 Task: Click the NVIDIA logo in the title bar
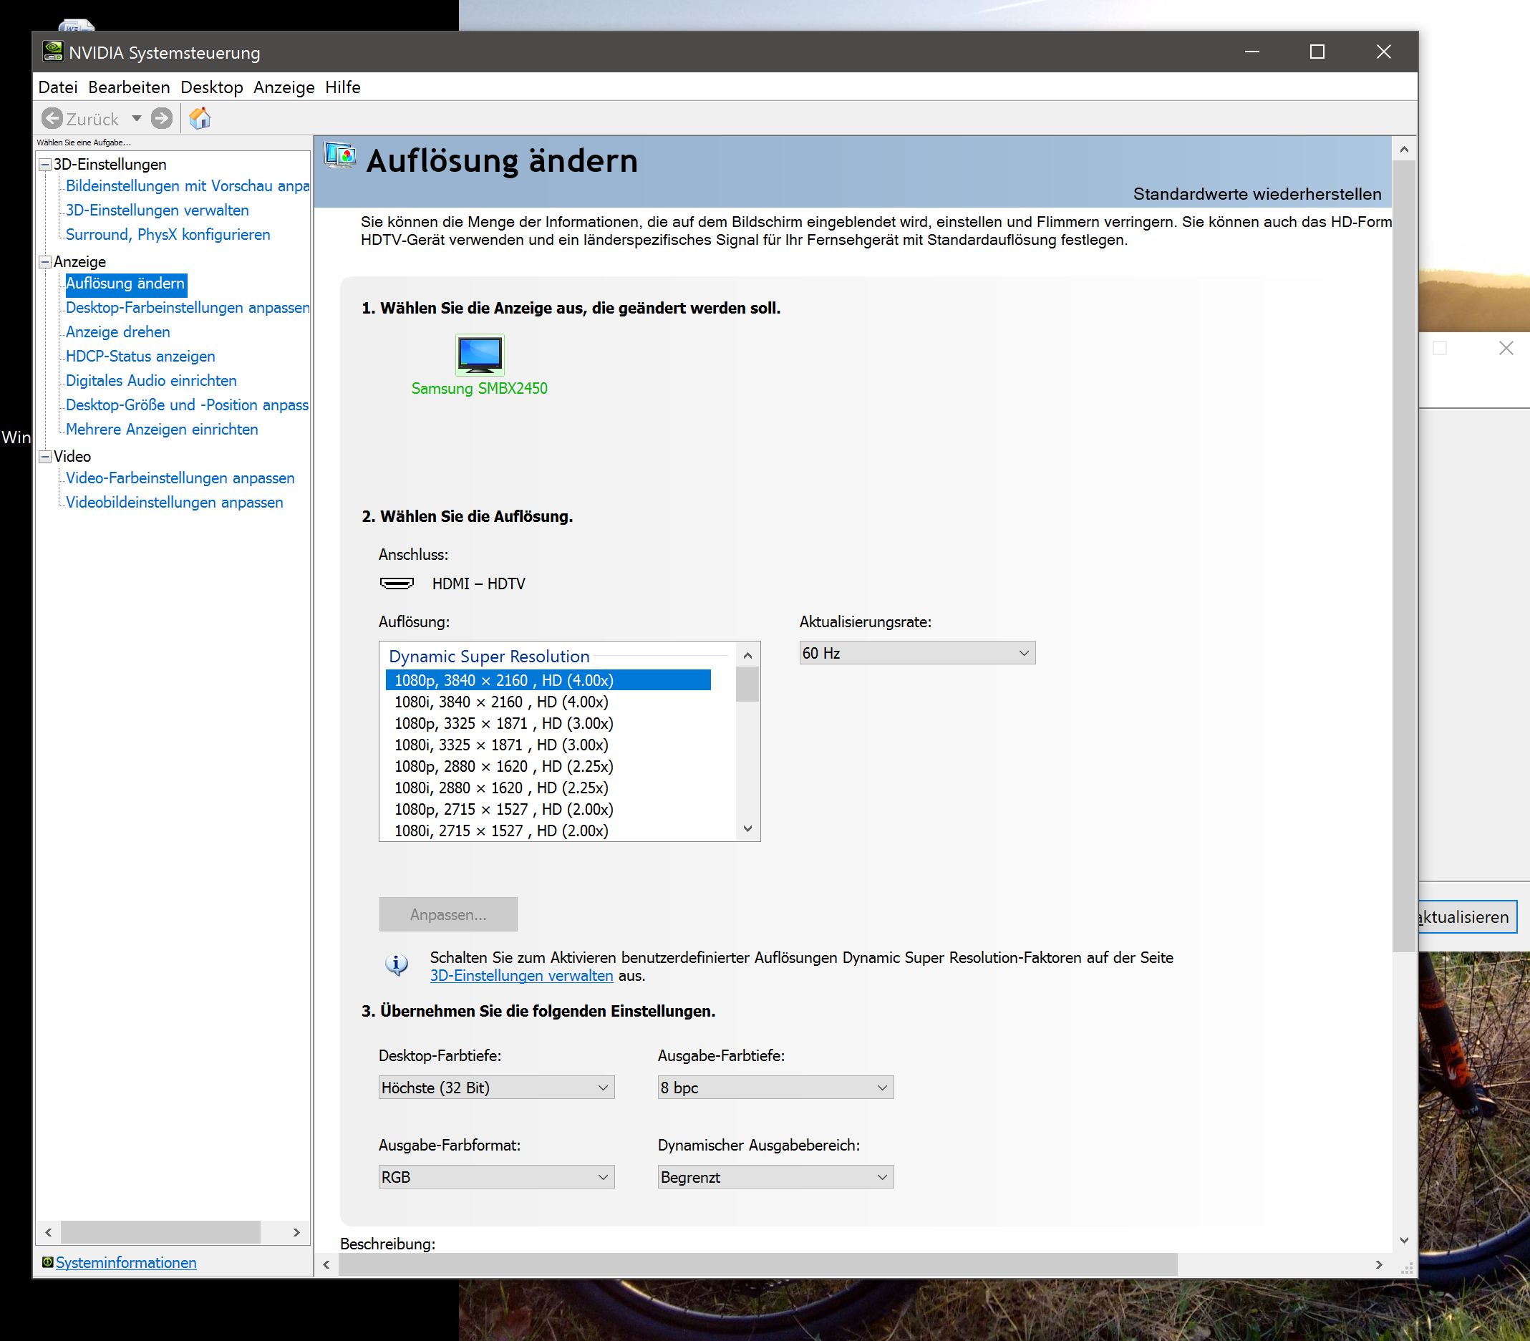click(x=52, y=52)
